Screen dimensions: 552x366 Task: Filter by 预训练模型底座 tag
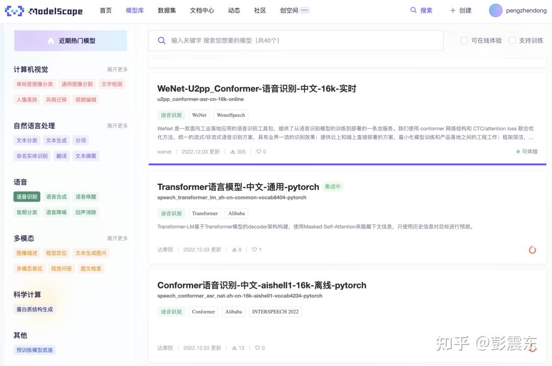(x=35, y=350)
